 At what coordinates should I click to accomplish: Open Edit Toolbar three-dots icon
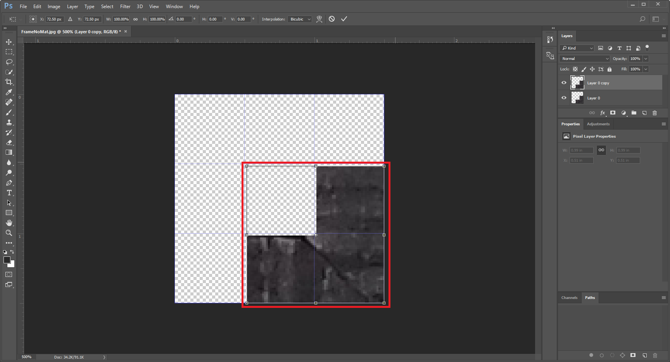click(x=9, y=243)
